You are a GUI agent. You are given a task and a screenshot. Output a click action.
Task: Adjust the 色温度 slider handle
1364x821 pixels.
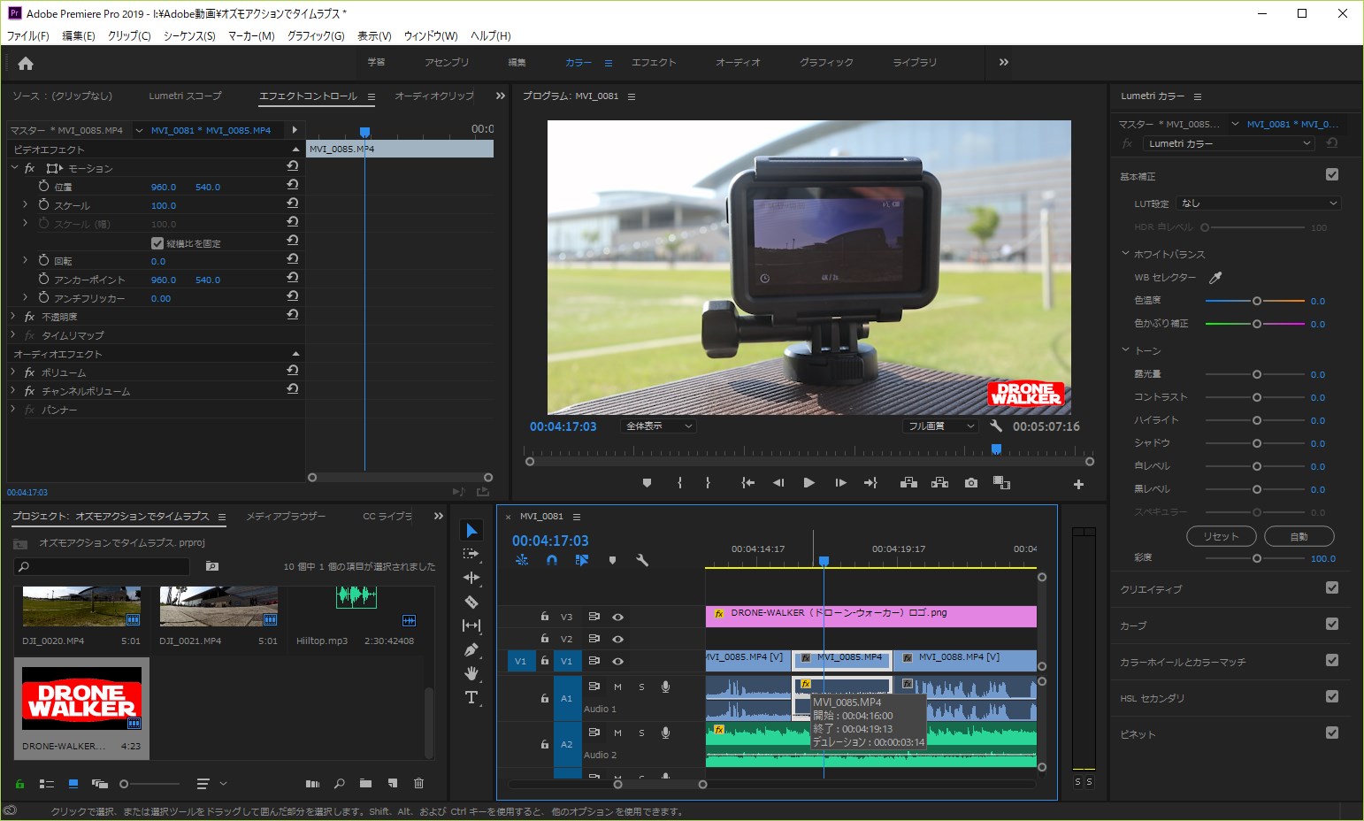(1256, 301)
